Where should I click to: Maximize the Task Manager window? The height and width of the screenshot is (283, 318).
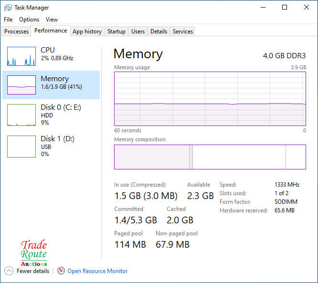pos(285,8)
